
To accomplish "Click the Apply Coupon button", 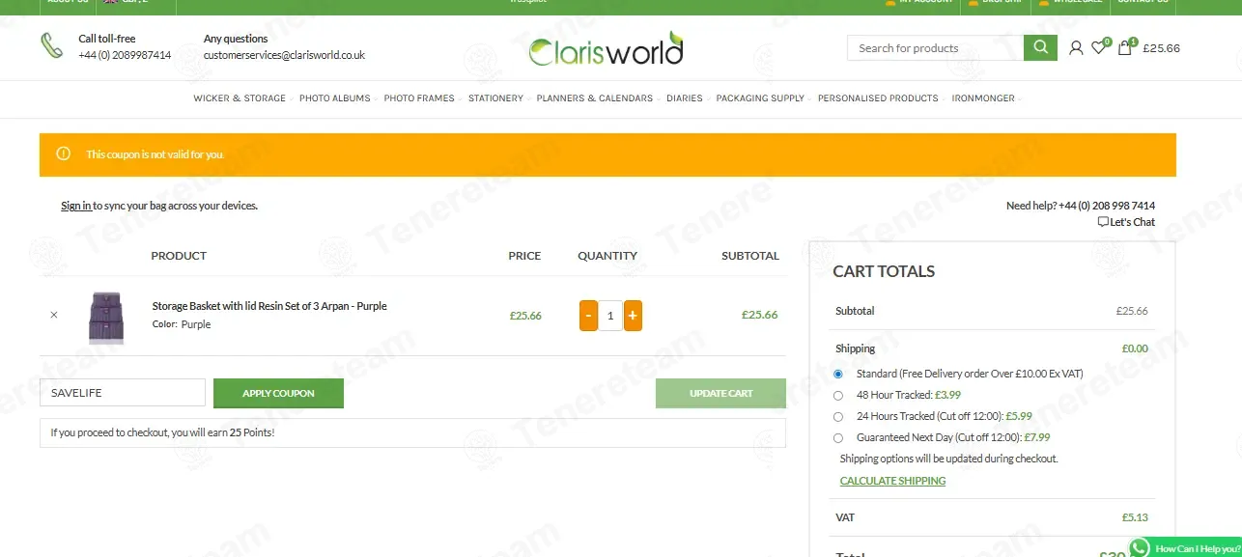I will click(x=278, y=393).
